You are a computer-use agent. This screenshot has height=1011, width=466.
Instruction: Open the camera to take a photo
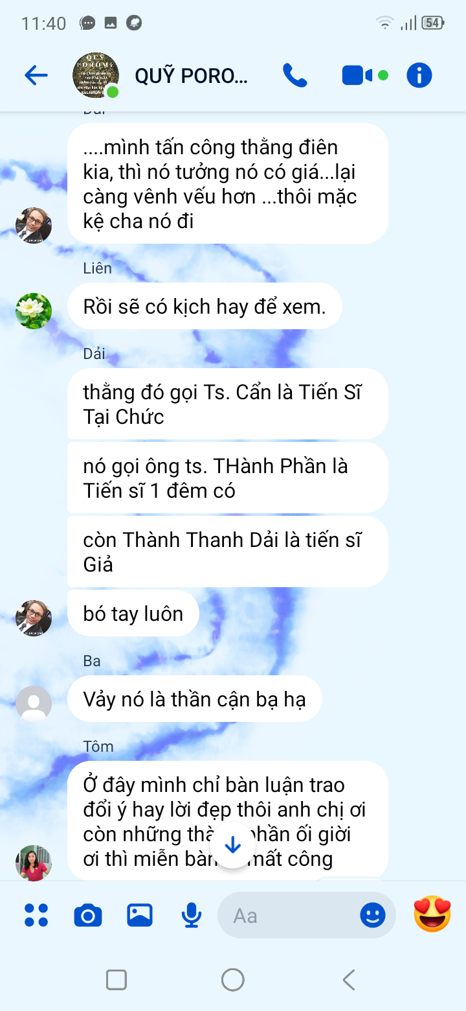tap(88, 915)
